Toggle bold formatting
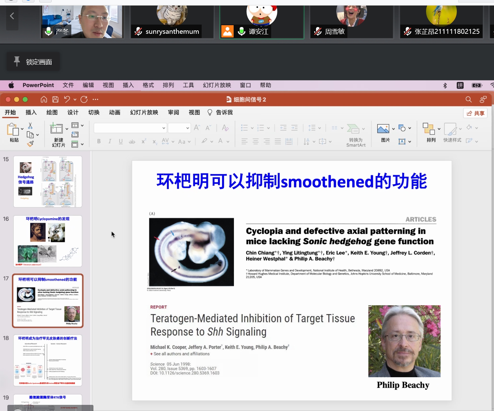Image resolution: width=494 pixels, height=411 pixels. [99, 141]
